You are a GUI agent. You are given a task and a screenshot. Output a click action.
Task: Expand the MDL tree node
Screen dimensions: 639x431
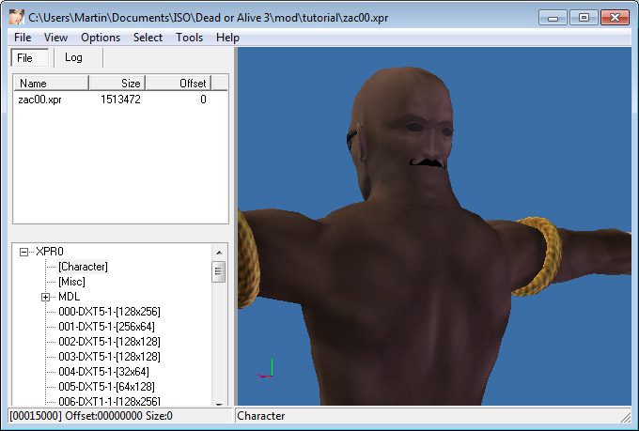46,297
